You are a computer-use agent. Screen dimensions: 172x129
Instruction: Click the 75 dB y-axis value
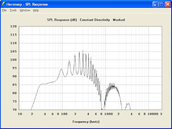pyautogui.click(x=14, y=101)
